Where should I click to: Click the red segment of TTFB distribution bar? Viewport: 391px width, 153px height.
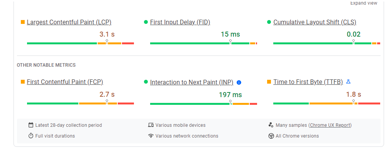(x=369, y=103)
